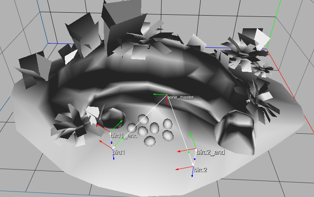Click the red axis arrow at bird2
Viewport: 314px width, 197px height.
pyautogui.click(x=183, y=169)
